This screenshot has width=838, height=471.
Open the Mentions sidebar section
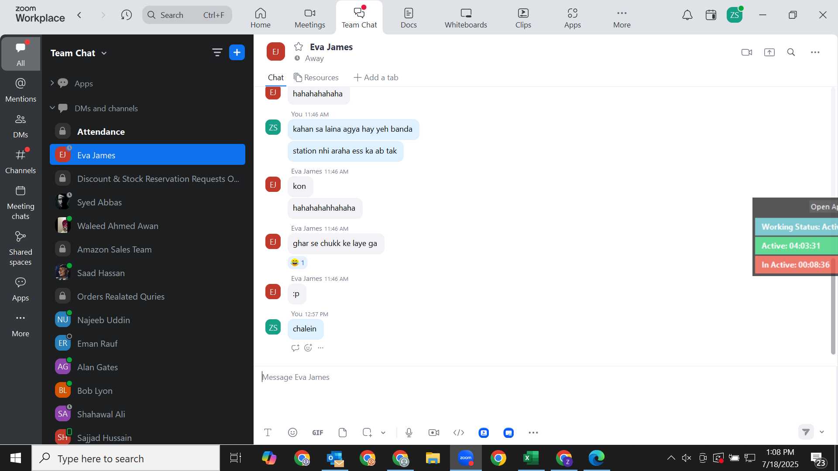point(21,90)
